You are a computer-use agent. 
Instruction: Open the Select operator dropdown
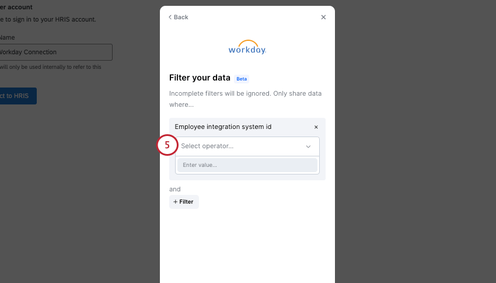tap(242, 146)
